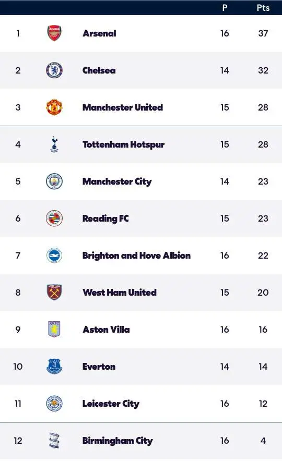Screen dimensions: 282x461
Task: Click the Aston Villa badge
Action: [x=54, y=329]
